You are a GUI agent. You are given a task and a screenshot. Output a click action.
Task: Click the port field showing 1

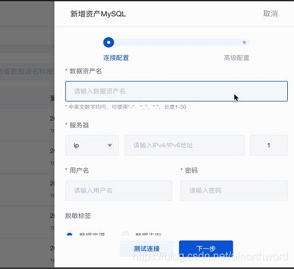click(x=269, y=145)
